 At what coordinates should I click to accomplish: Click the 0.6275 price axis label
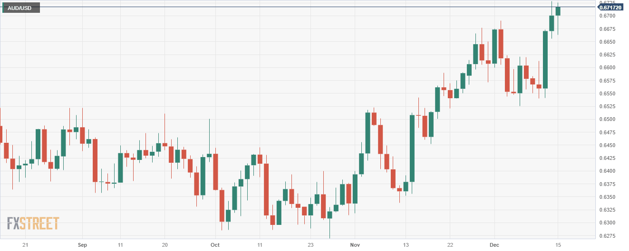tap(607, 236)
